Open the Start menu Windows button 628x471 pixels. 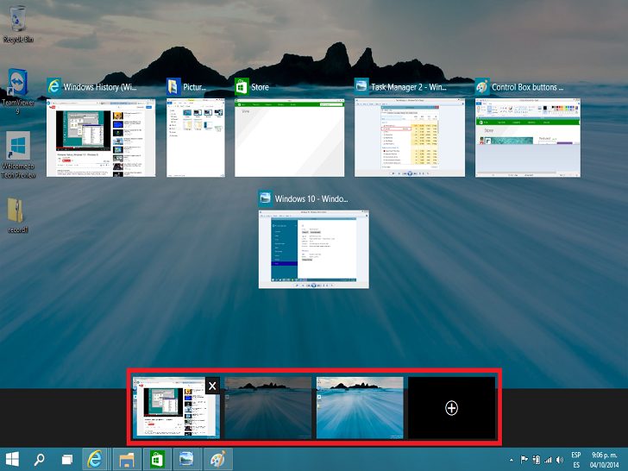(12, 459)
